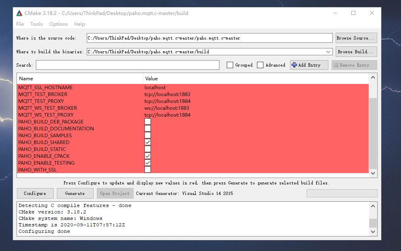Screen dimensions: 401x251
Task: Click the variable list scroll up arrow
Action: tap(373, 77)
